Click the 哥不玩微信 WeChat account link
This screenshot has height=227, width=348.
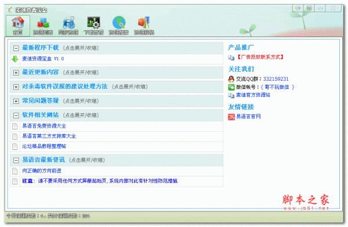277,87
